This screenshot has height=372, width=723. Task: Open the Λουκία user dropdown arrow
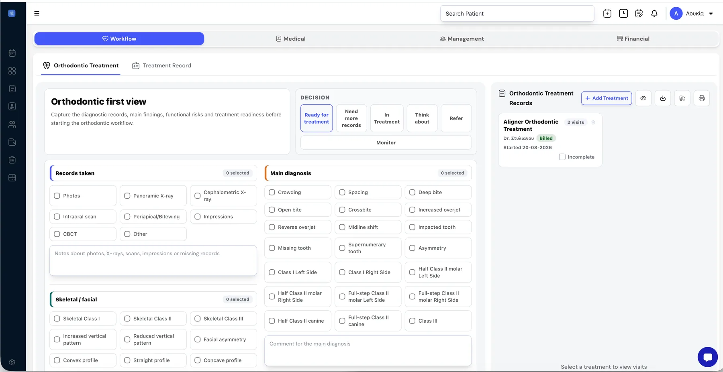(711, 14)
